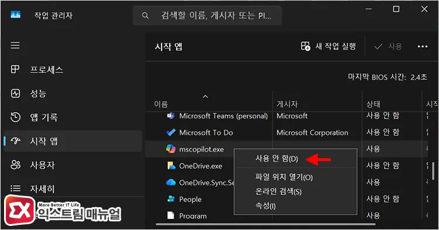Click the vertical scrollbar thumb
The height and width of the screenshot is (230, 439).
(x=433, y=171)
